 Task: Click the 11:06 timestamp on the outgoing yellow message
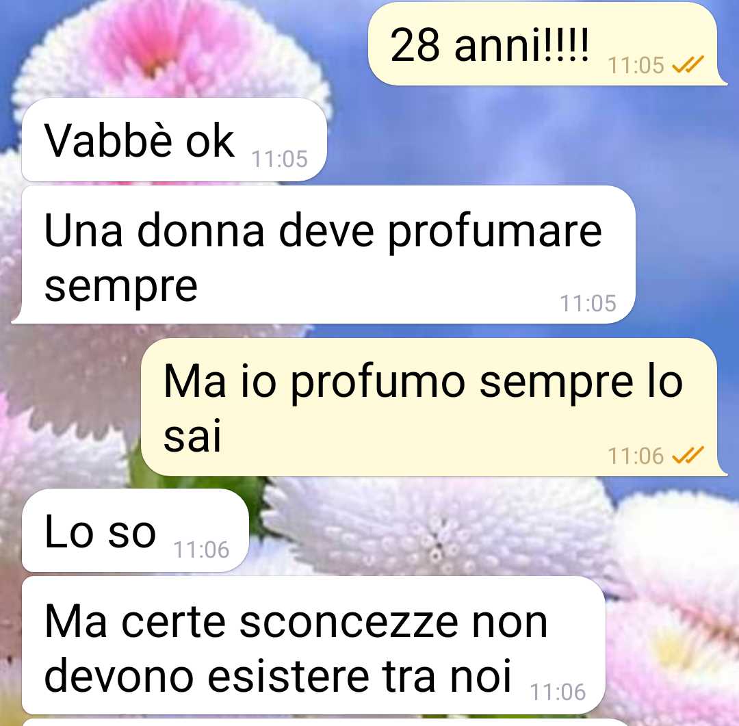click(x=636, y=456)
